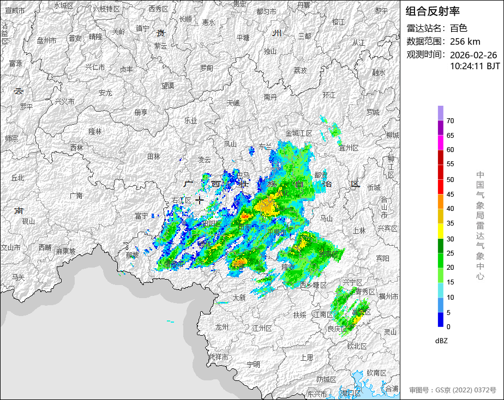Click the '凤山' map label

coord(230,144)
